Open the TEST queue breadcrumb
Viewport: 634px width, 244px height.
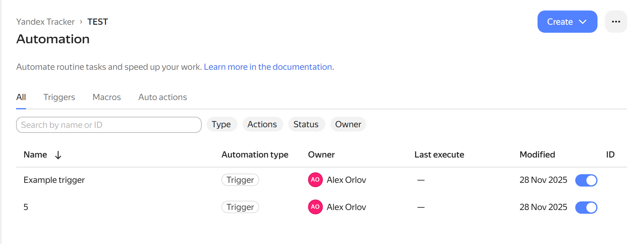98,22
